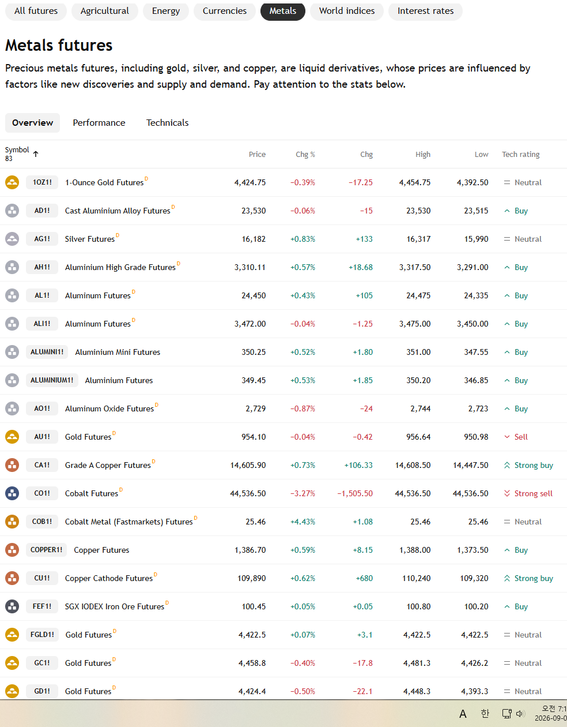Viewport: 567px width, 727px height.
Task: Select the Energy category chip
Action: (166, 11)
